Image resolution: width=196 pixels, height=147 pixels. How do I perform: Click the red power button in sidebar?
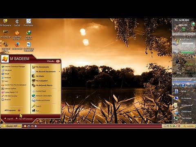click(x=176, y=29)
